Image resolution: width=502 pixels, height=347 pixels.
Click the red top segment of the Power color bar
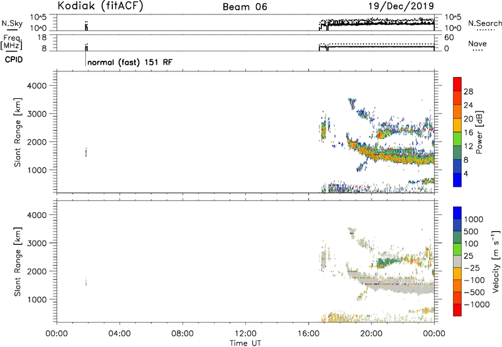[457, 84]
